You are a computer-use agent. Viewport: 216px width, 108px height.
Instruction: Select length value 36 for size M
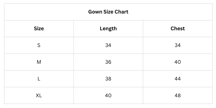pos(108,62)
